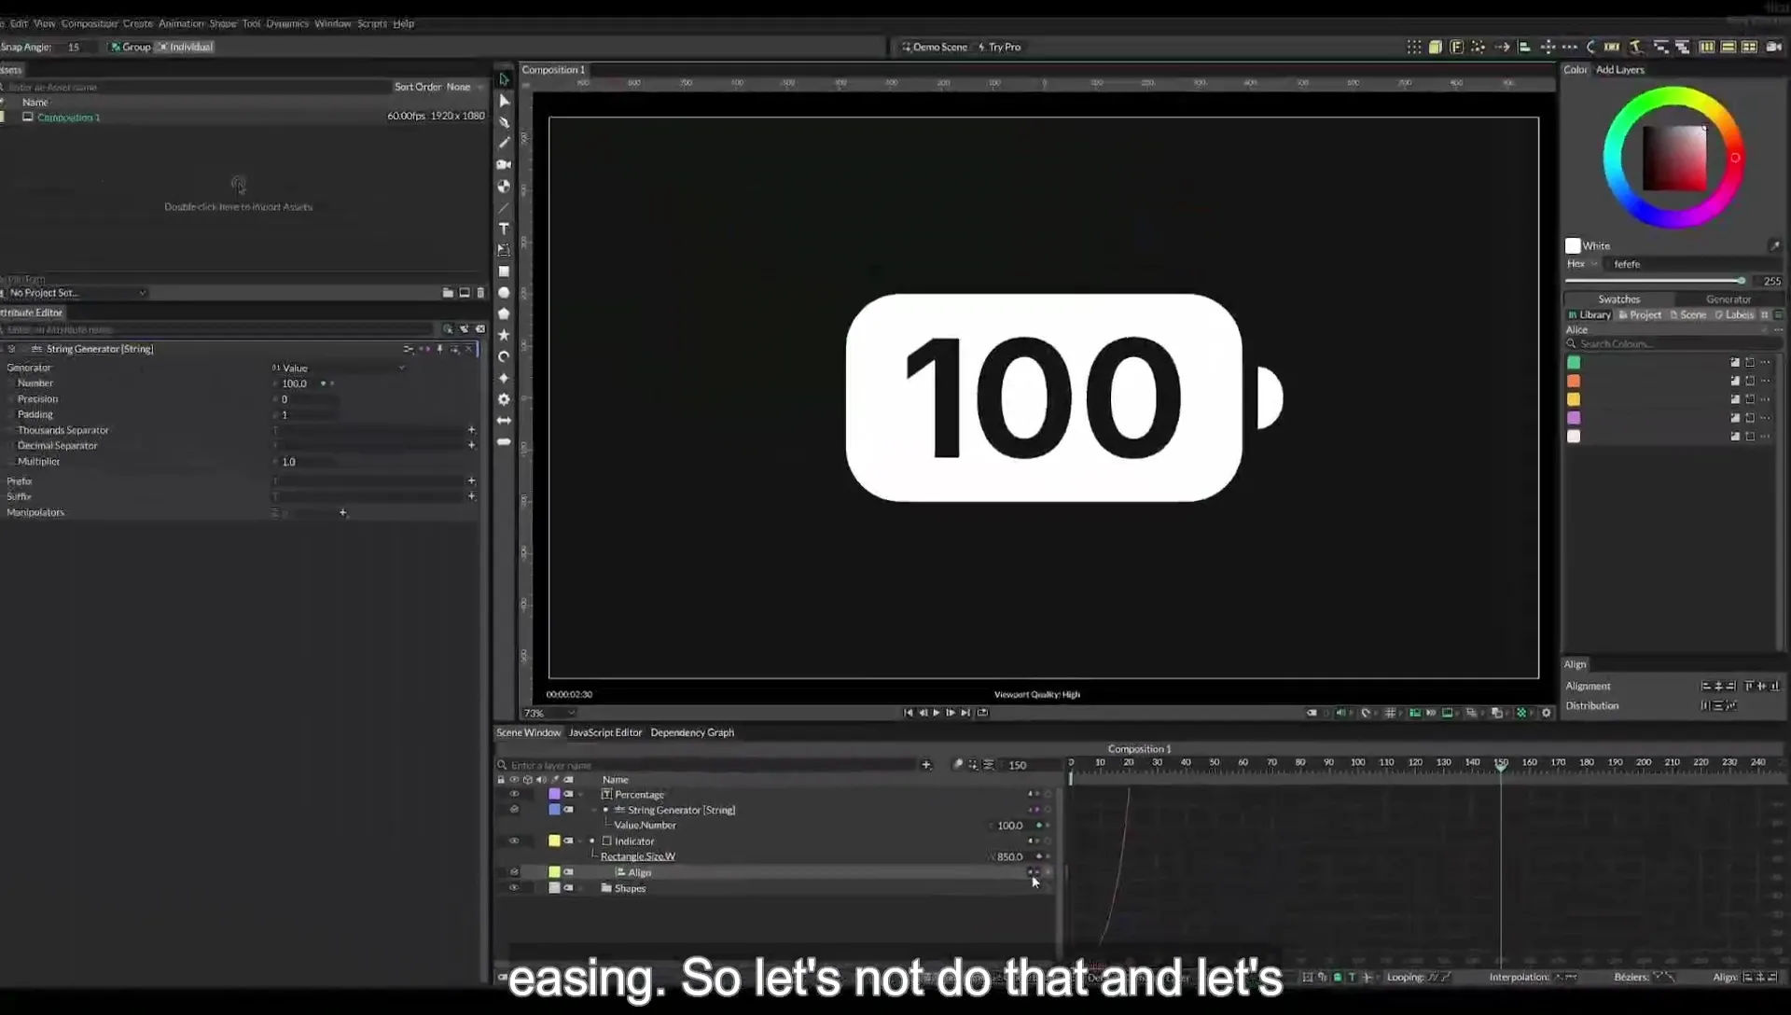The image size is (1791, 1015).
Task: Open the Animation menu
Action: click(x=181, y=23)
